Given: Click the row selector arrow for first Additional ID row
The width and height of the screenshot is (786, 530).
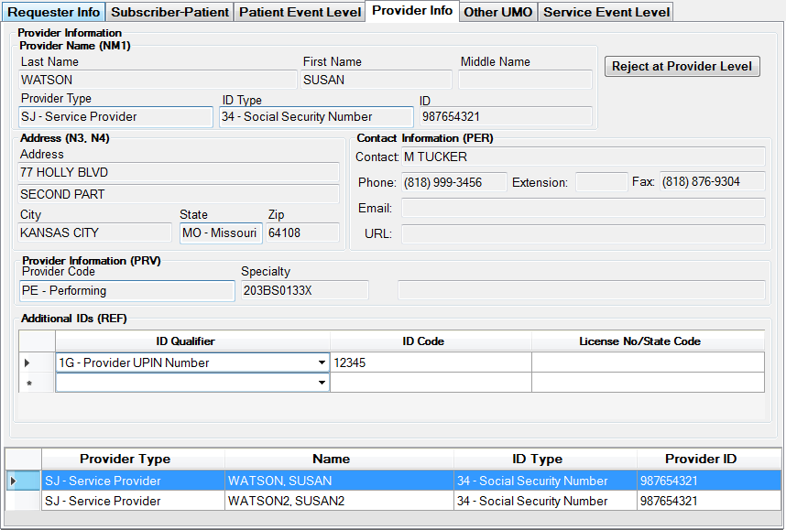Looking at the screenshot, I should tap(27, 363).
